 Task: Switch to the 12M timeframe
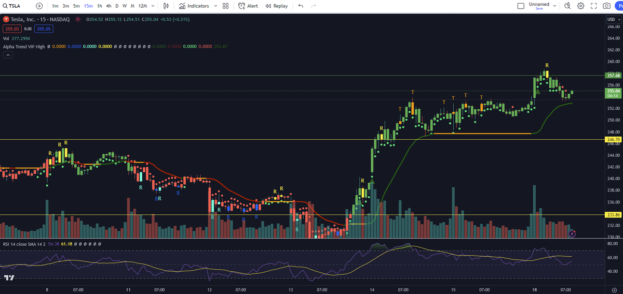[x=143, y=6]
